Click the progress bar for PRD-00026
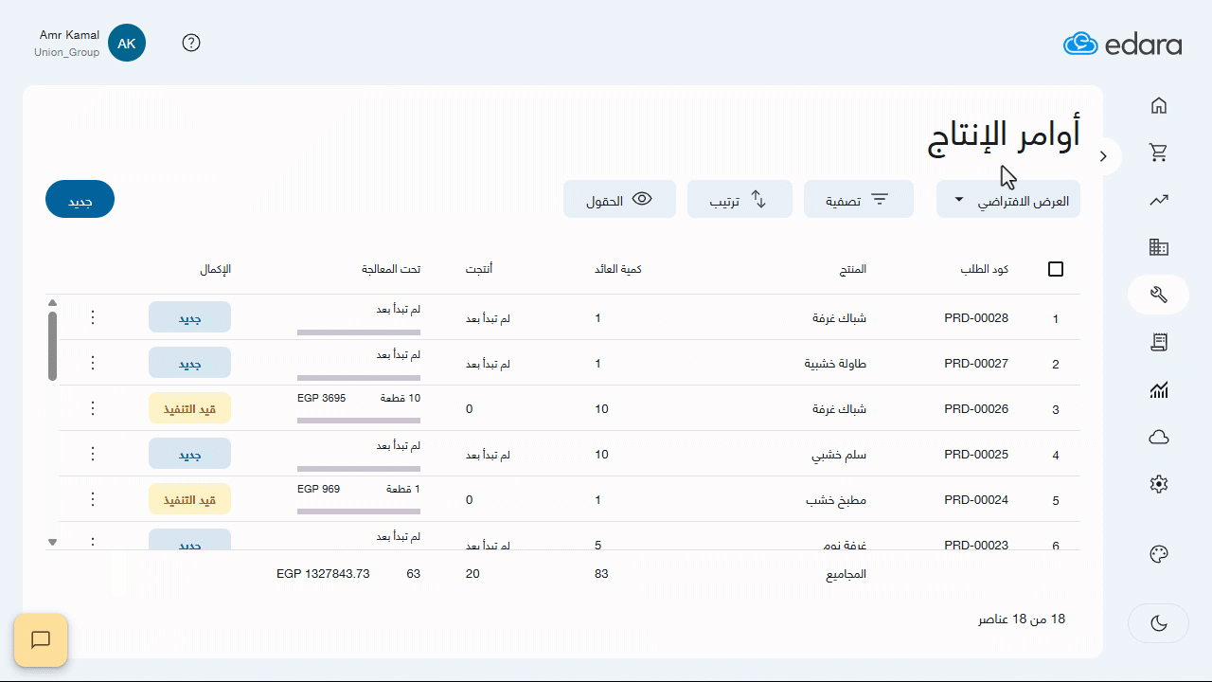The image size is (1212, 682). coord(359,420)
